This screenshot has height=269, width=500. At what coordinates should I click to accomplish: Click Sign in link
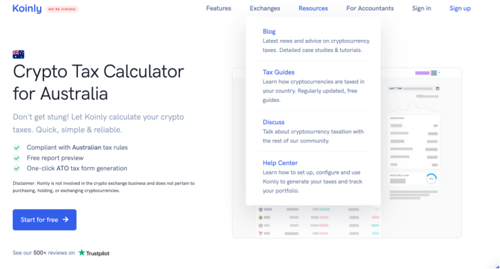[421, 8]
